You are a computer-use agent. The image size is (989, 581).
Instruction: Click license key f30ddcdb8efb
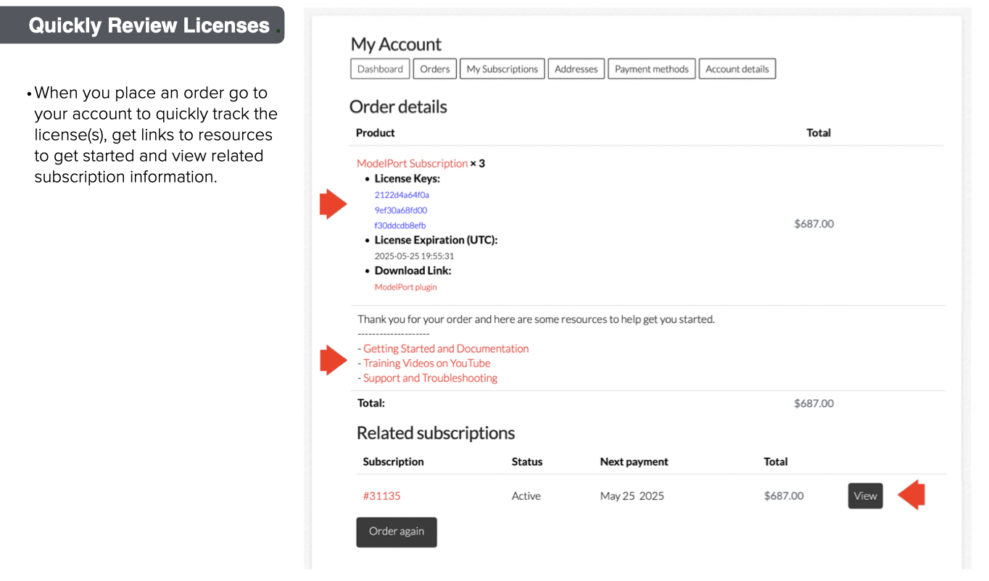pos(400,225)
